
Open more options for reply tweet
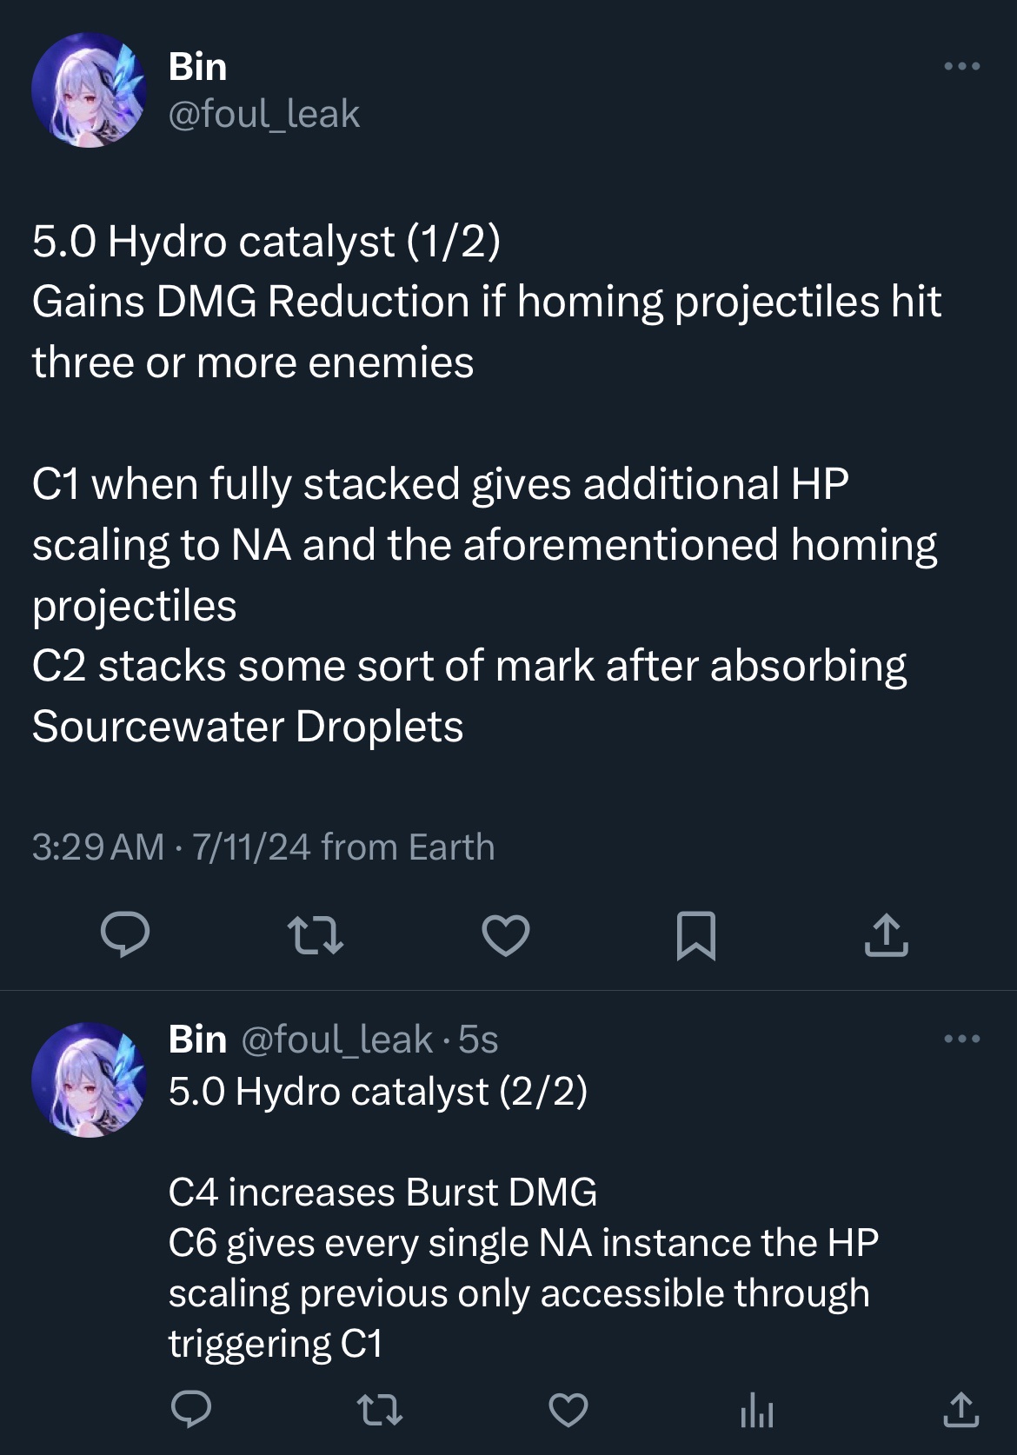pos(962,1039)
